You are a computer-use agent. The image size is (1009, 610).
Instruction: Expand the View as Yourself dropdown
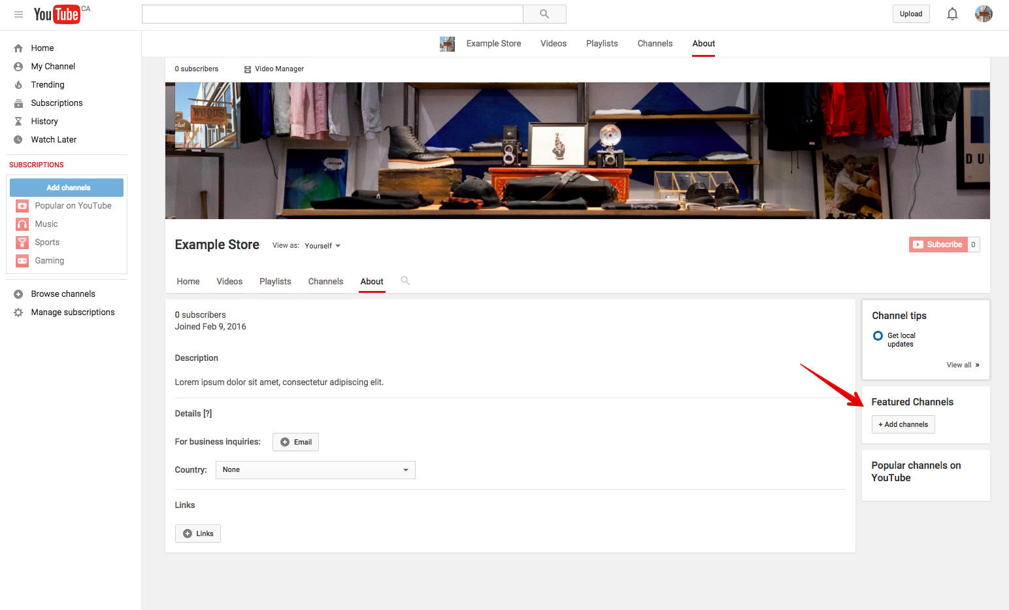tap(323, 246)
